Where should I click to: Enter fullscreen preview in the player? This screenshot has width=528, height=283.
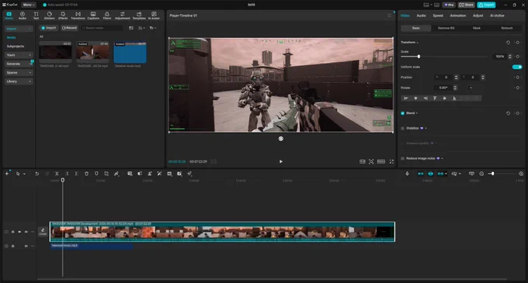[x=391, y=162]
